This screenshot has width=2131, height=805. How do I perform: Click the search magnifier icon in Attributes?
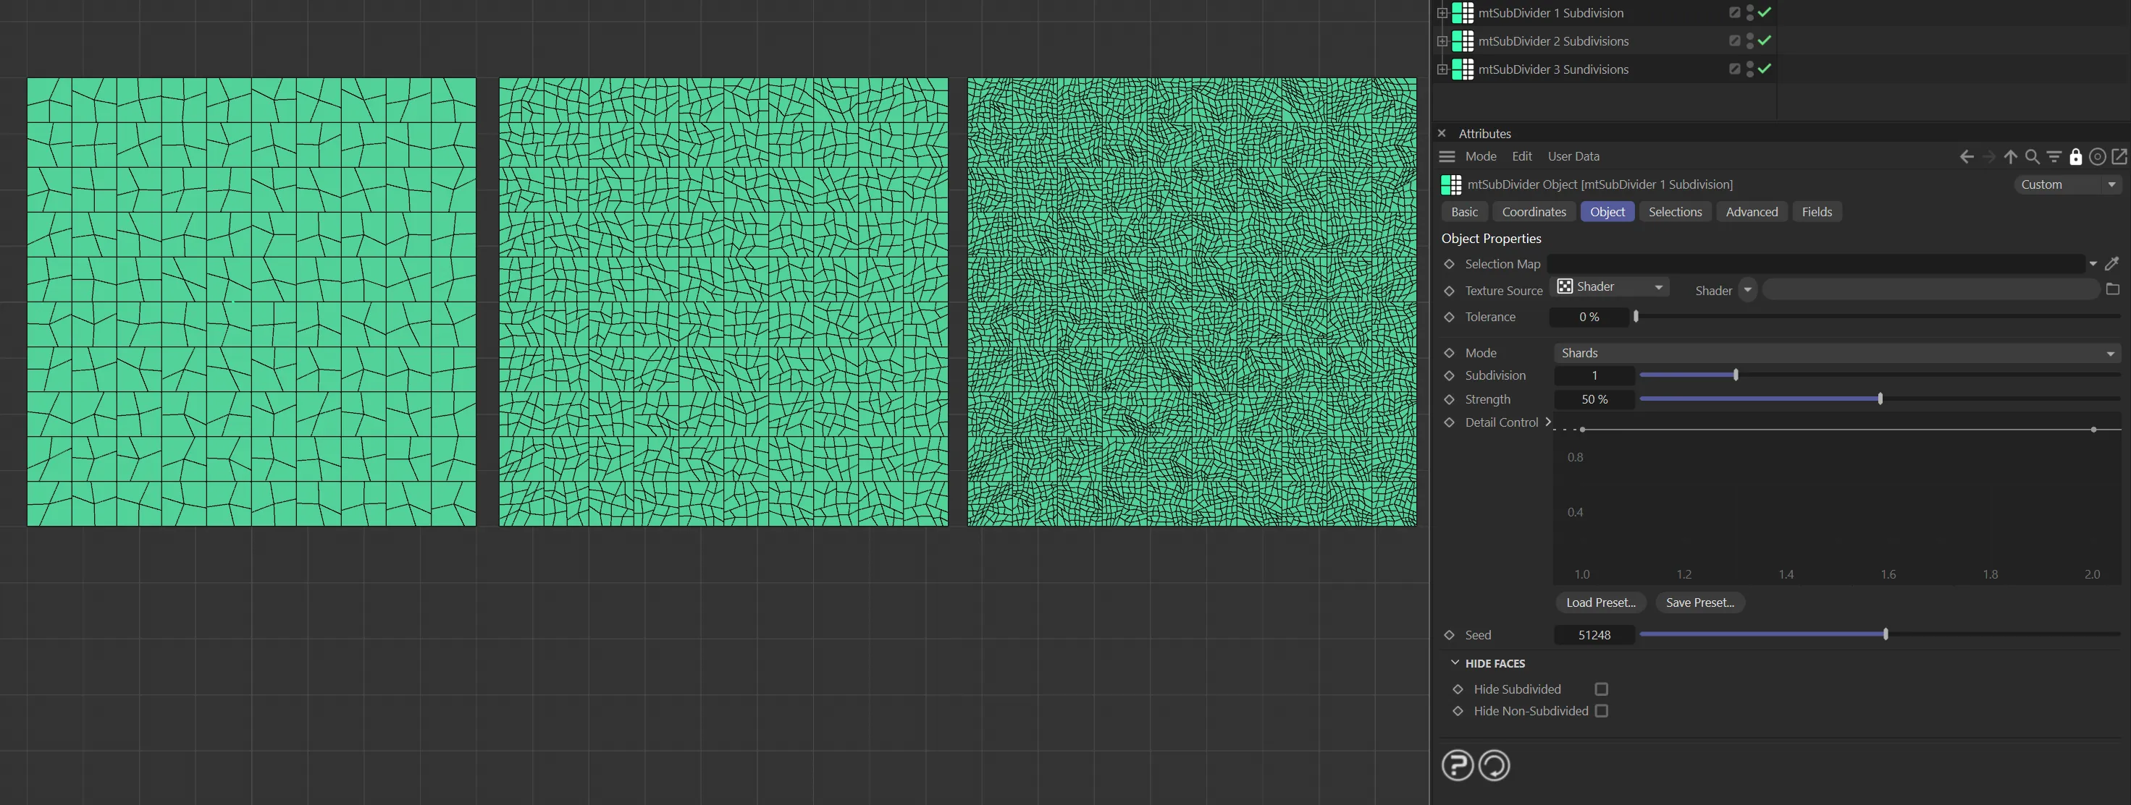coord(2032,157)
